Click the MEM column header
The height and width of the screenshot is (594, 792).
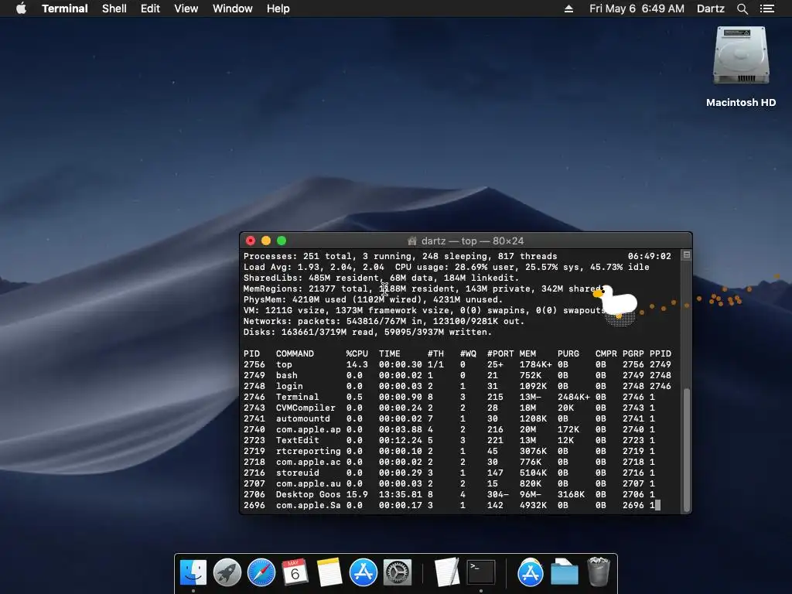click(527, 353)
